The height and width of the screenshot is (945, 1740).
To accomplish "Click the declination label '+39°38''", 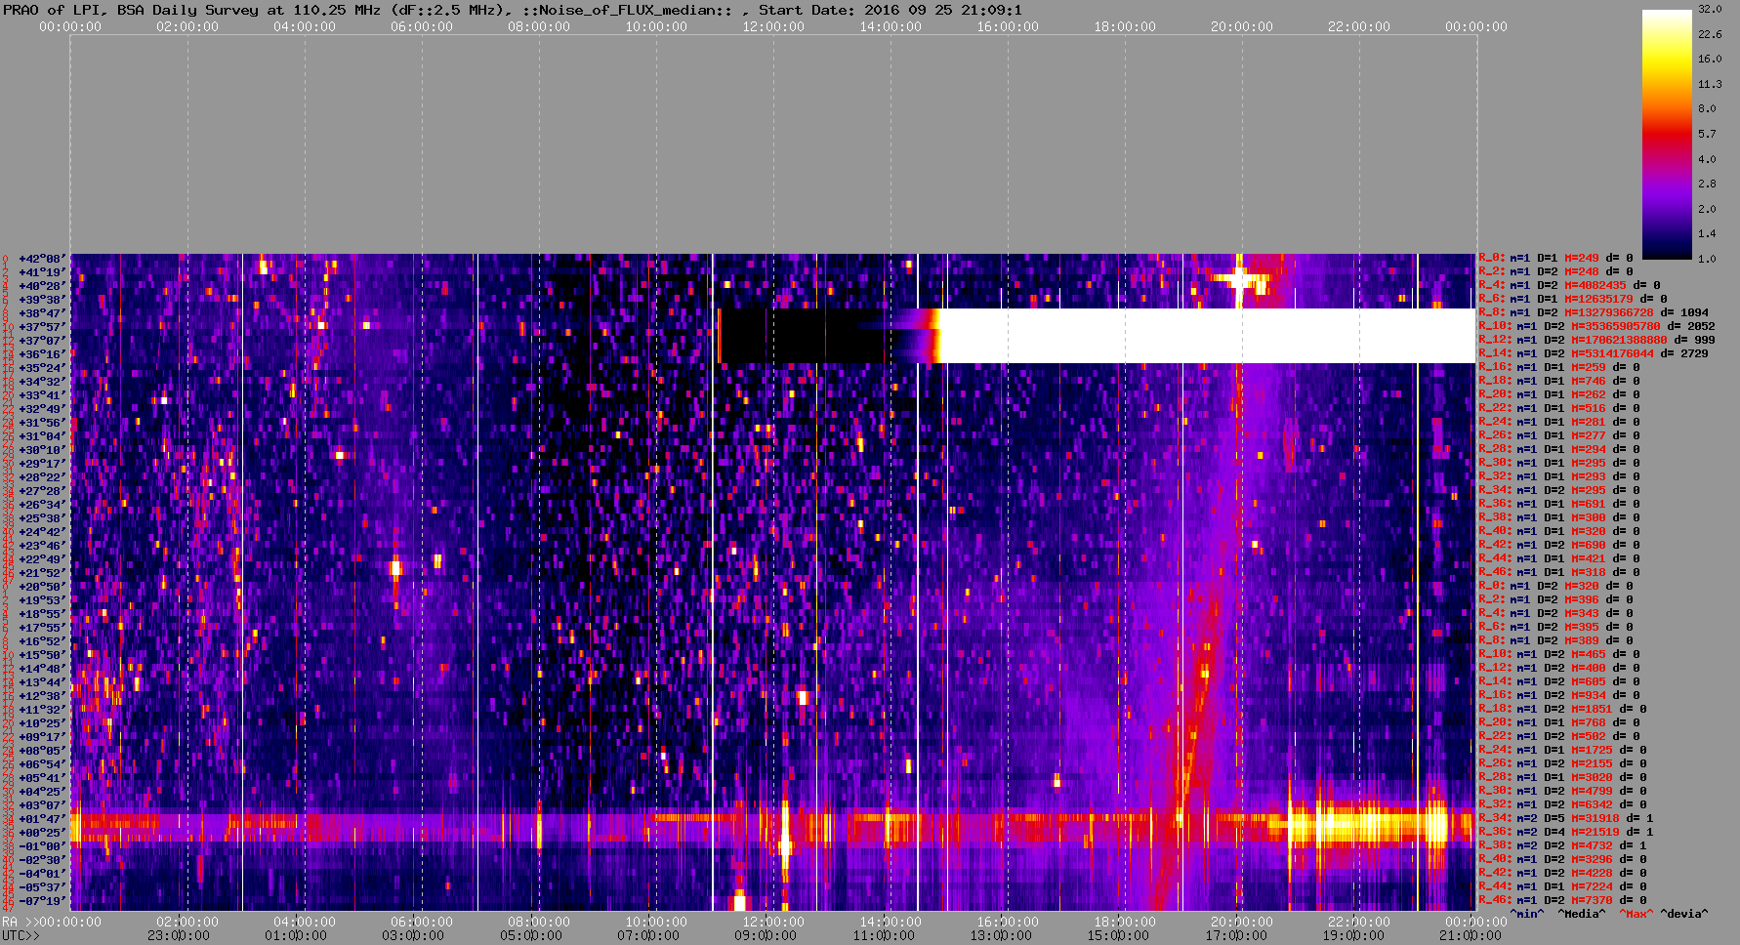I will [x=41, y=300].
